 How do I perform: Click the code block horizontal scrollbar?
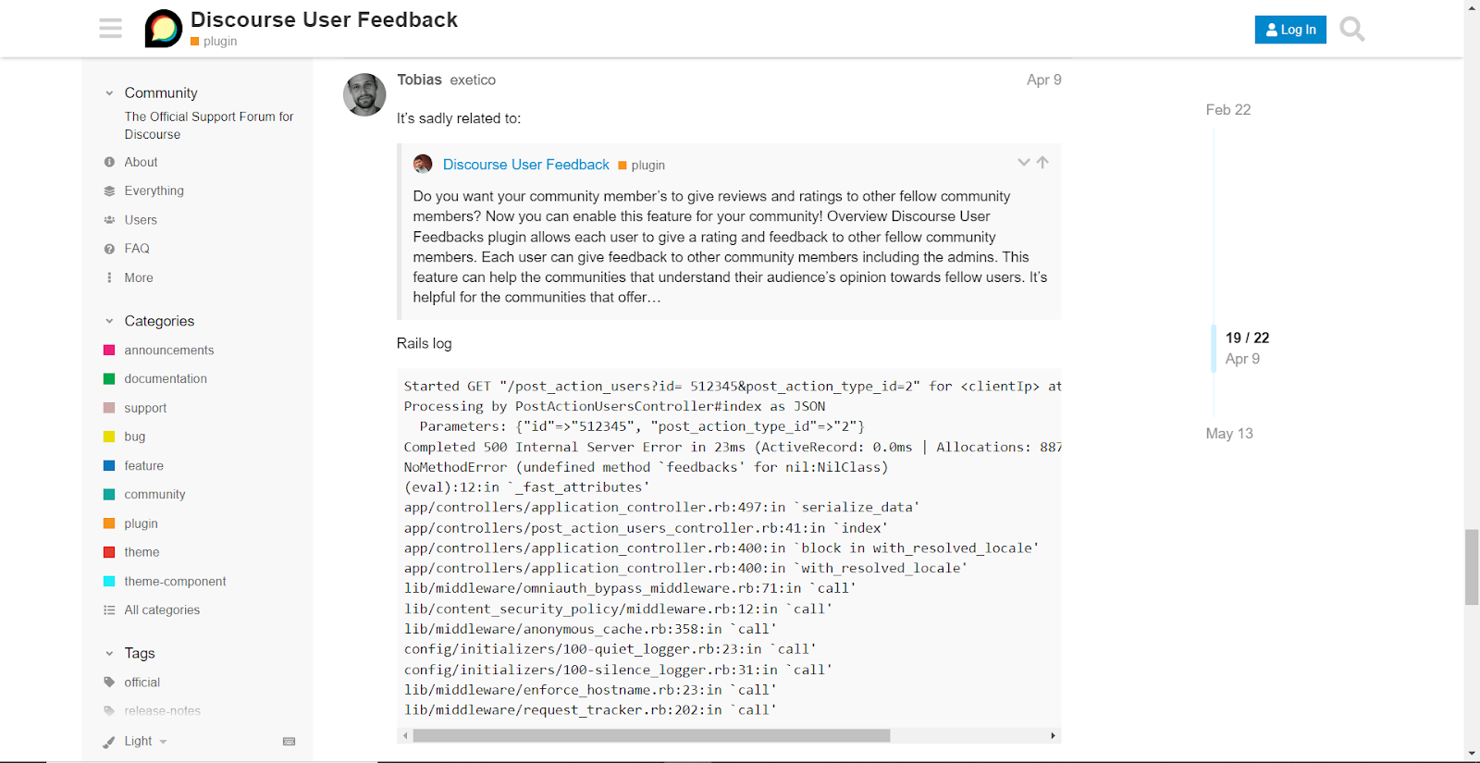(651, 736)
